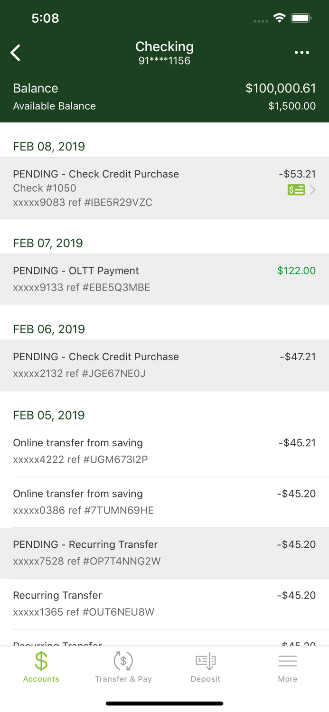Open PENDING Recurring Transfer ref #OP7T4NNG2W

[164, 553]
